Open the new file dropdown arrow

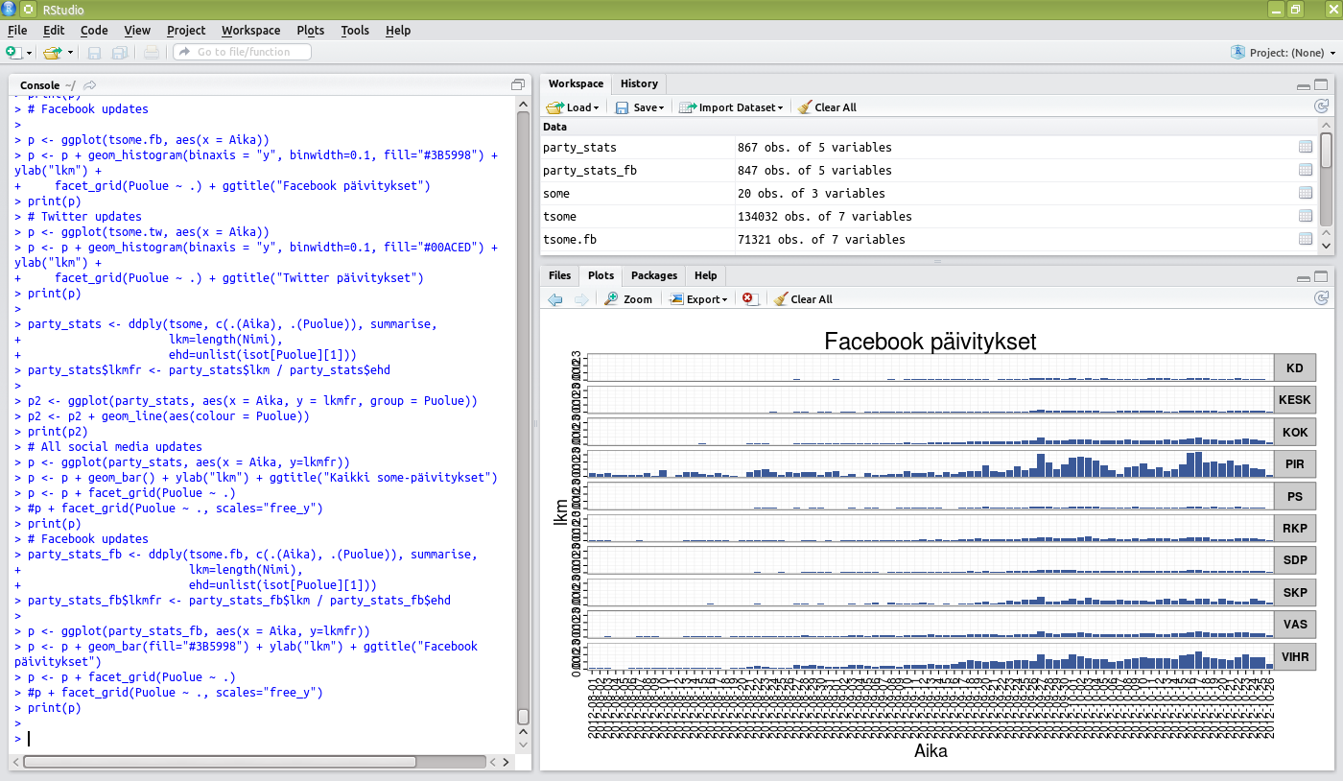(29, 53)
